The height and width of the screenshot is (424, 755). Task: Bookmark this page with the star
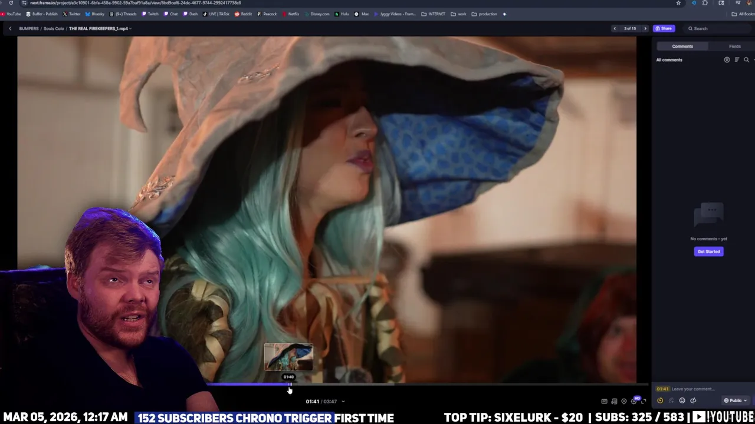pos(678,3)
